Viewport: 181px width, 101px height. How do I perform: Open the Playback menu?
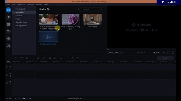pyautogui.click(x=21, y=4)
